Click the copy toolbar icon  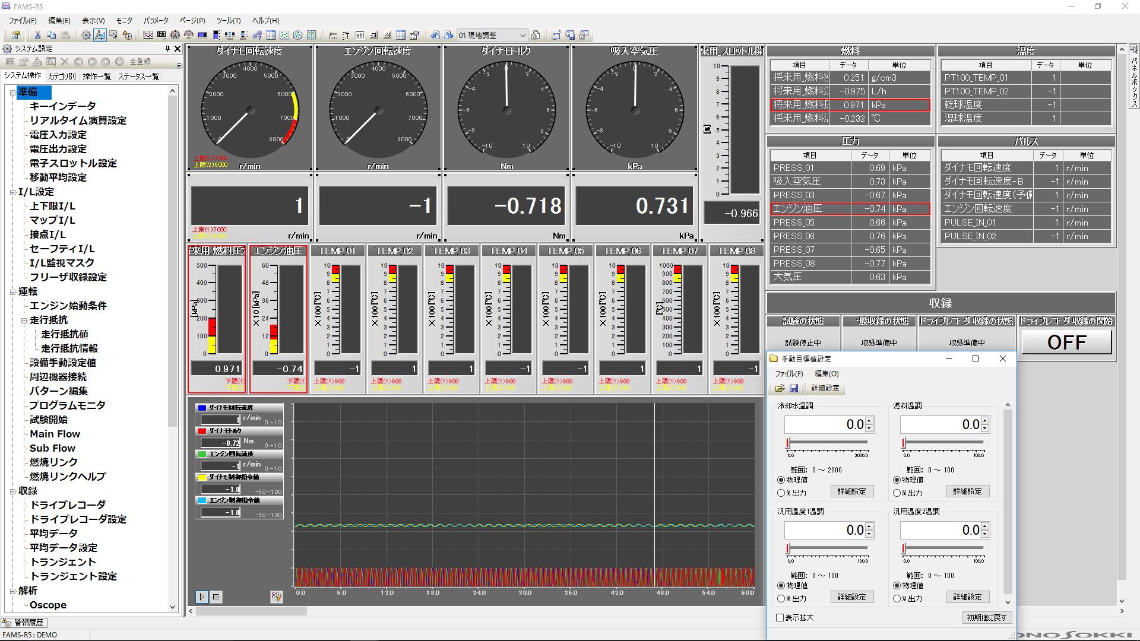pyautogui.click(x=52, y=36)
